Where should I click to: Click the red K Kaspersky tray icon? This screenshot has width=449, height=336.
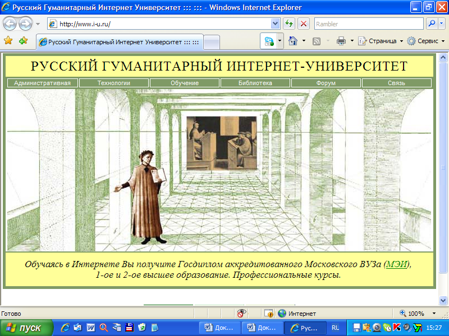(x=397, y=328)
